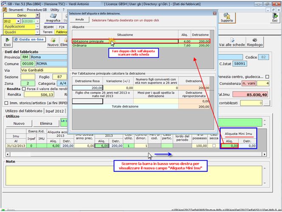This screenshot has height=212, width=282.
Task: Click the Variazione (+/-) 0,00 field
Action: point(118,88)
